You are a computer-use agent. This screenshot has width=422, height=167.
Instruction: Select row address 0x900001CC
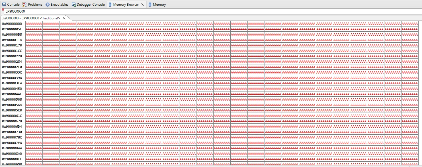(x=12, y=51)
